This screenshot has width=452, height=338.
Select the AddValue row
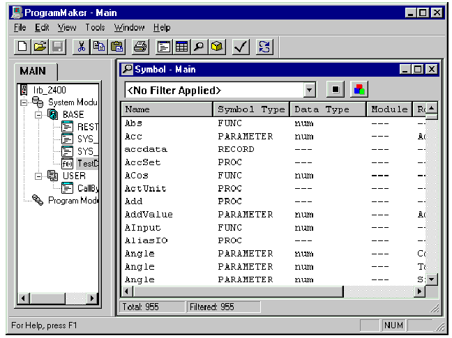coord(273,215)
